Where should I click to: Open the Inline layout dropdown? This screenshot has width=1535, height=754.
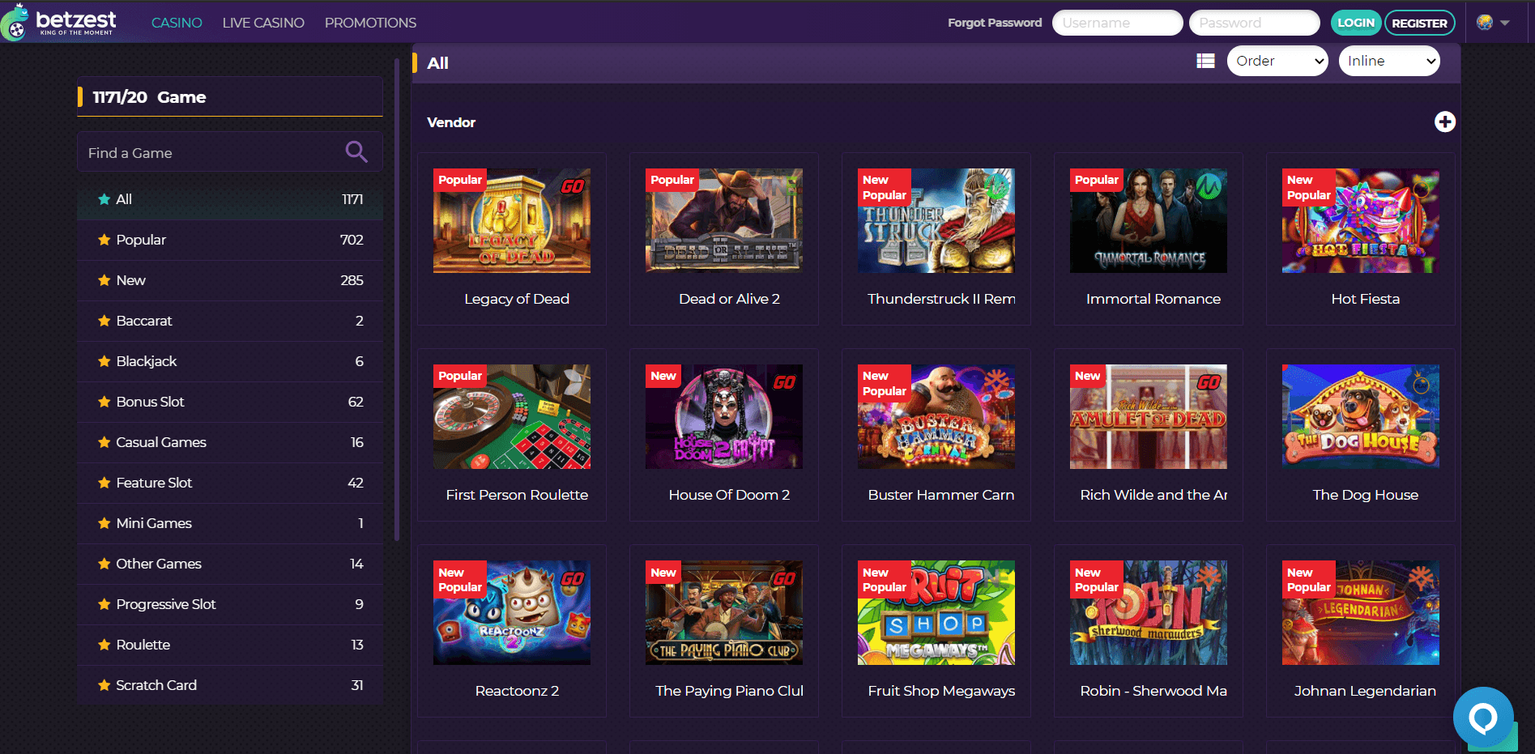[1388, 61]
